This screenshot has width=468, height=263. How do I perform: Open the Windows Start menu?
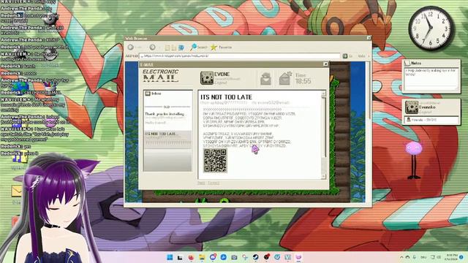point(170,257)
